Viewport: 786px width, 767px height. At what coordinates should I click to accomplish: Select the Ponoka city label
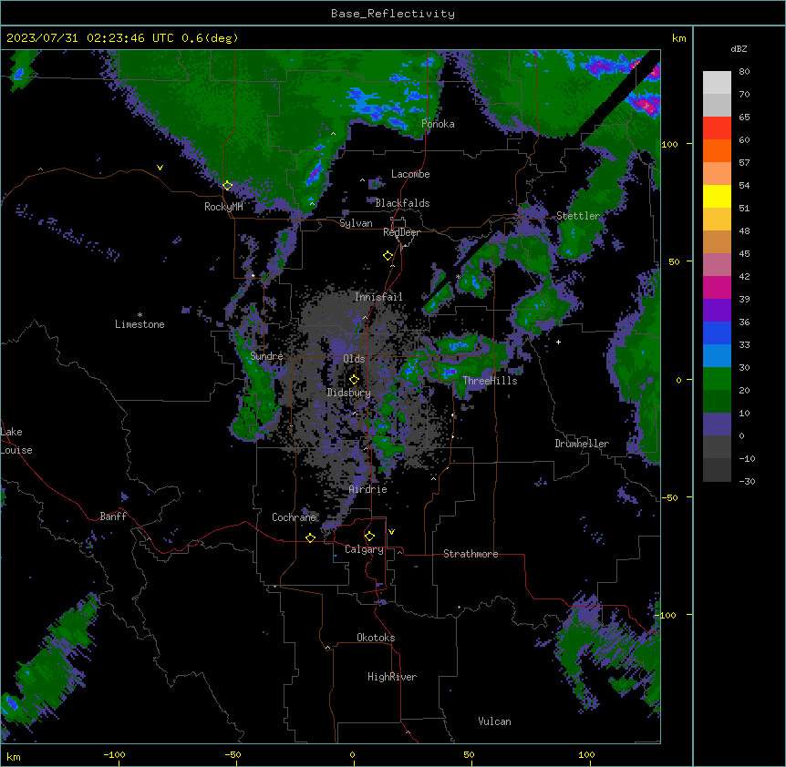click(x=438, y=124)
